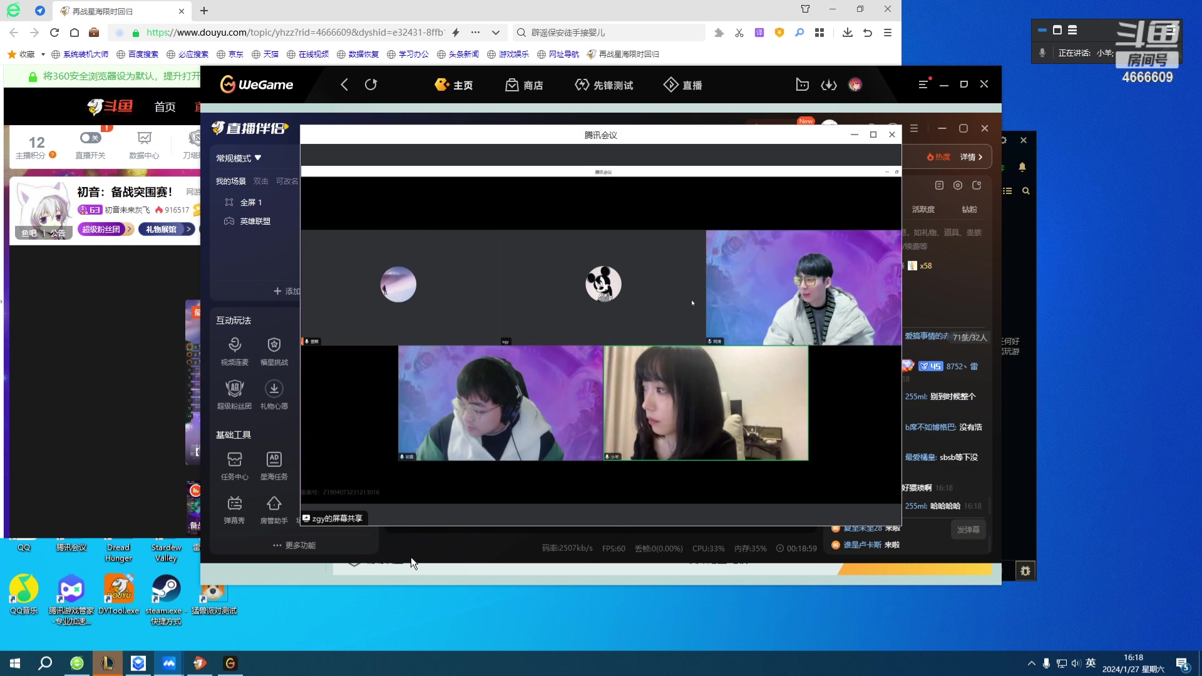Open 福星挑战 challenge icon
Image resolution: width=1202 pixels, height=676 pixels.
[274, 346]
